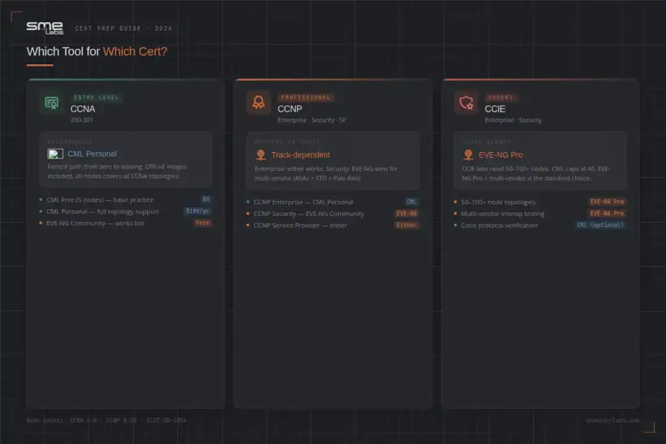Click 'EVE-NG Community — works too'
This screenshot has height=444, width=666.
coord(95,223)
